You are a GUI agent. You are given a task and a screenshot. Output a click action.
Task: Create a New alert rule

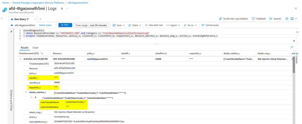pyautogui.click(x=154, y=25)
